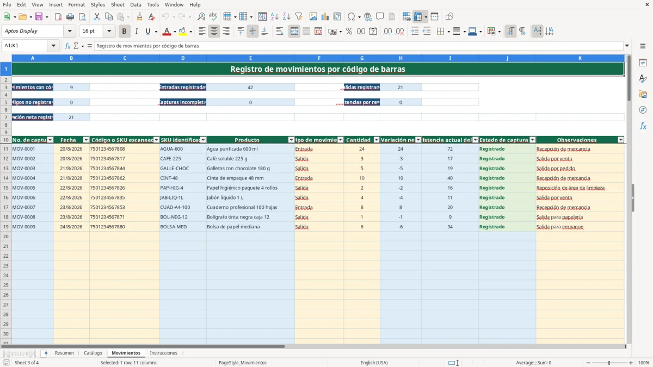This screenshot has width=653, height=367.
Task: Open the sidebar Navigator compass icon
Action: click(x=643, y=110)
